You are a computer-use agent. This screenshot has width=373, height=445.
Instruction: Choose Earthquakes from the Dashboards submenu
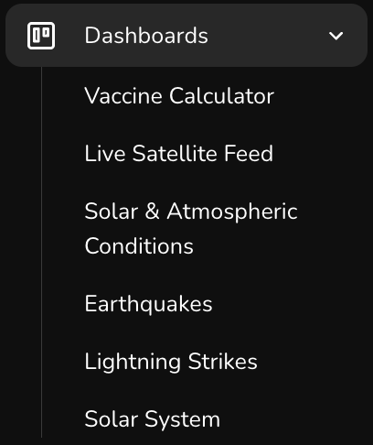pyautogui.click(x=148, y=304)
